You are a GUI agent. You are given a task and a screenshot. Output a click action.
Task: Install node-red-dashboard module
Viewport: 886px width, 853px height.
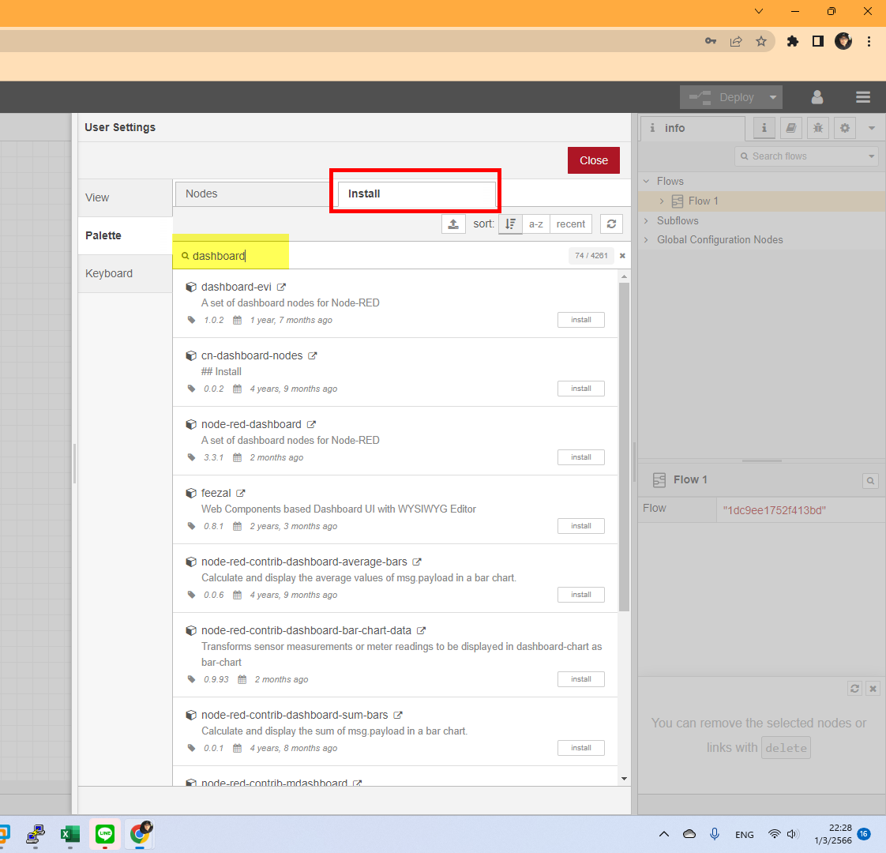click(581, 457)
